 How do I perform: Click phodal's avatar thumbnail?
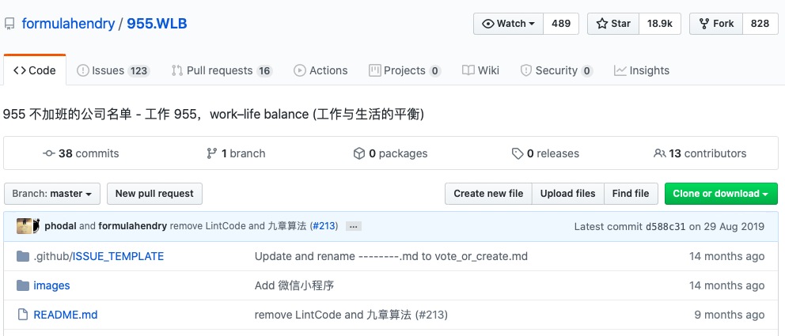(x=25, y=226)
